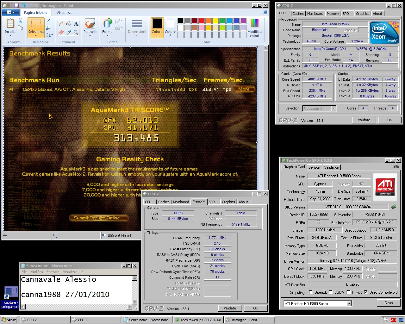Open the Rotate dropdown in Paint
The image size is (405, 324).
pos(49,35)
